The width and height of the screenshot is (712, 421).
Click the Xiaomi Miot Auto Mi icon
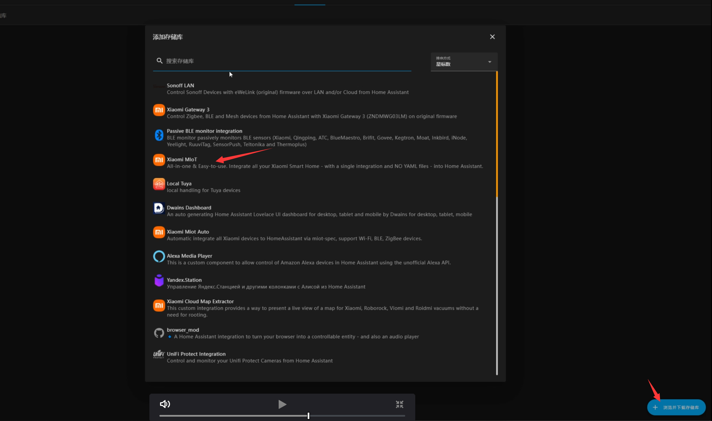point(159,232)
